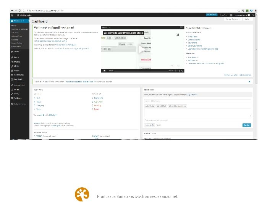Bookmark the page with the star icon

pos(239,11)
